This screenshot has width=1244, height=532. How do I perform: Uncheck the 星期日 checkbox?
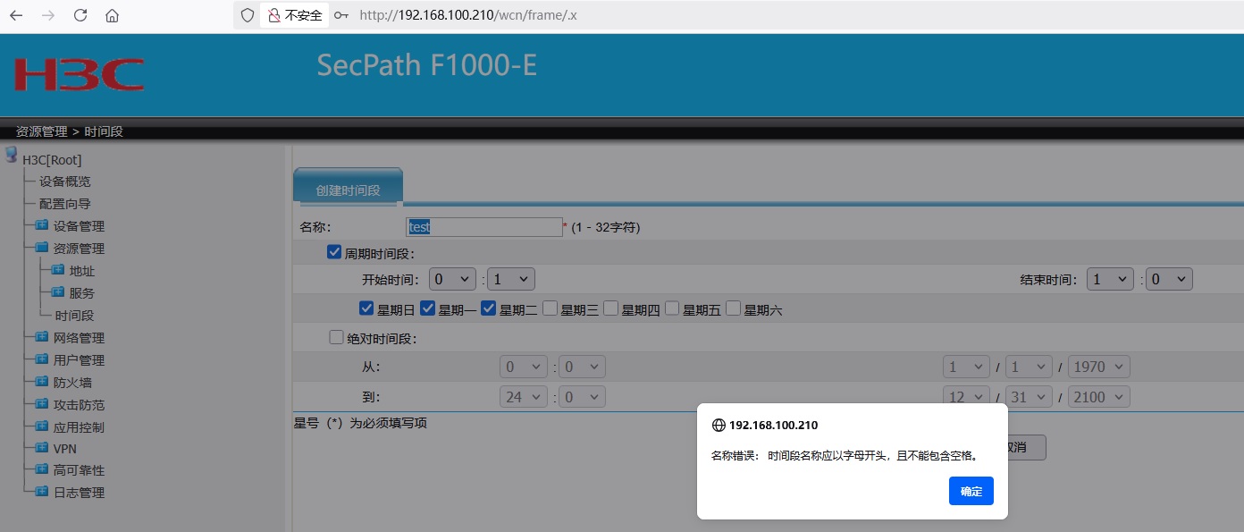coord(366,308)
